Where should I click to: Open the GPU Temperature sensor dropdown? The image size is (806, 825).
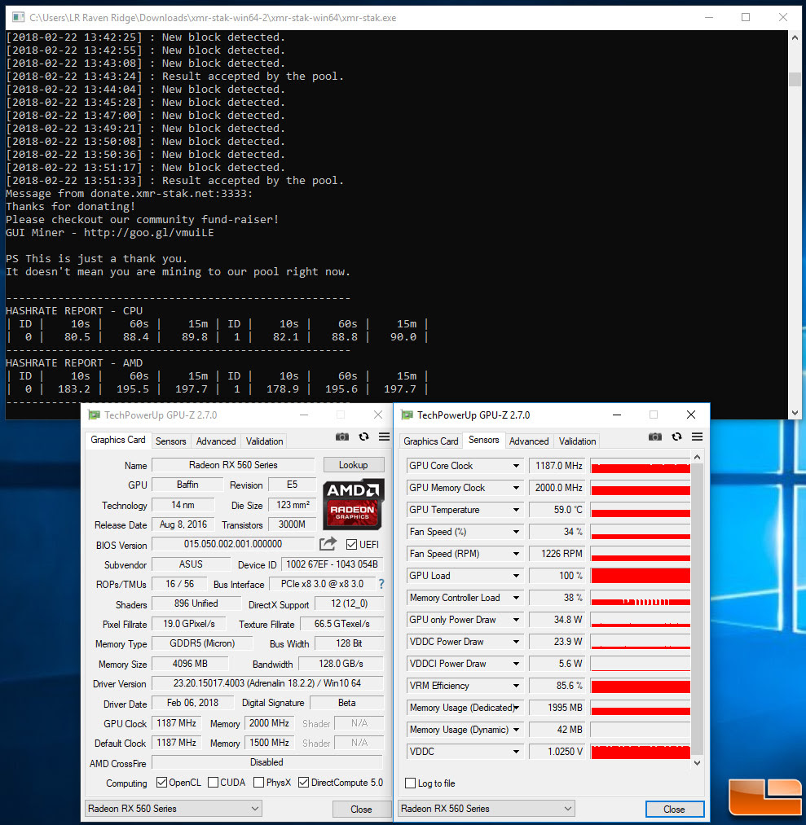point(517,510)
